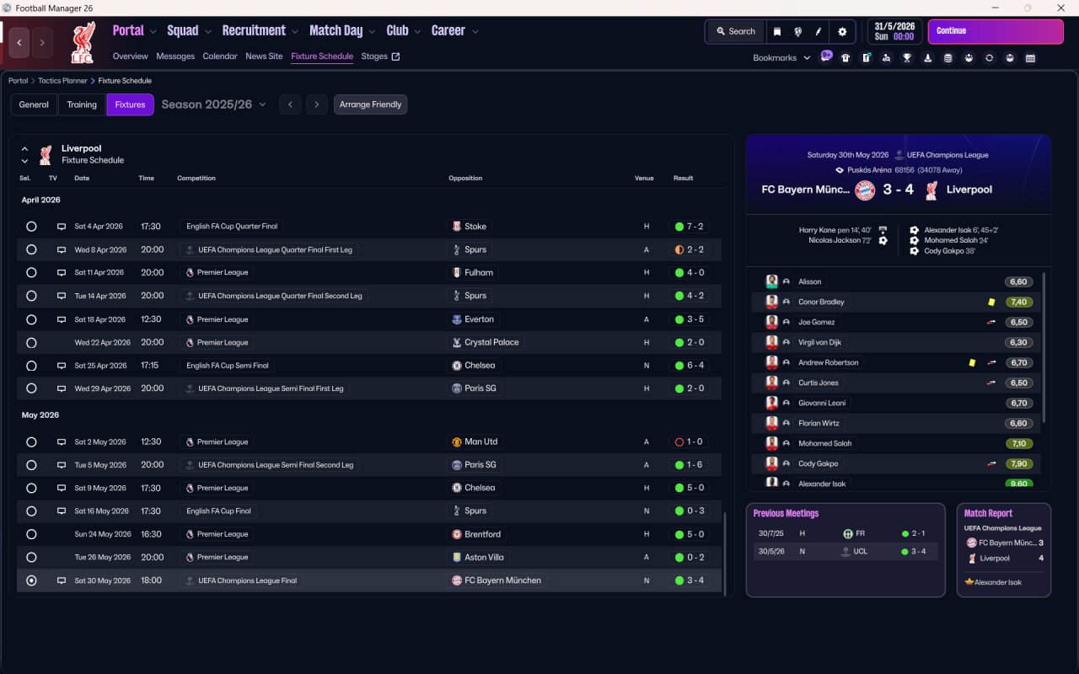Click the trophy bookmark icon
This screenshot has height=674, width=1079.
907,58
